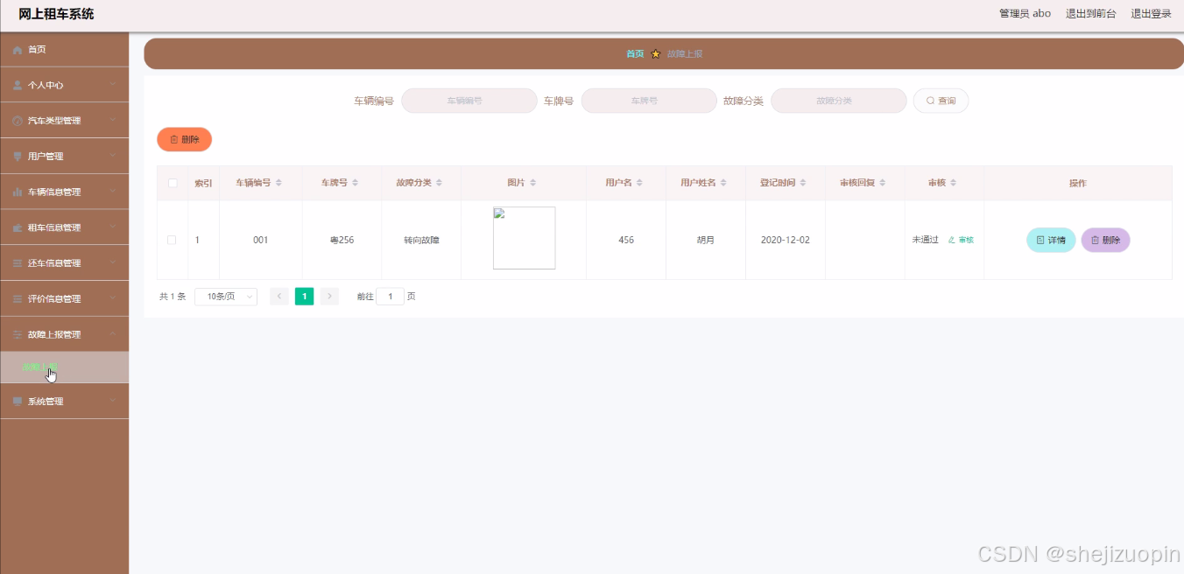Viewport: 1184px width, 574px height.
Task: Click the list icon beside 评价信息管理
Action: click(18, 298)
